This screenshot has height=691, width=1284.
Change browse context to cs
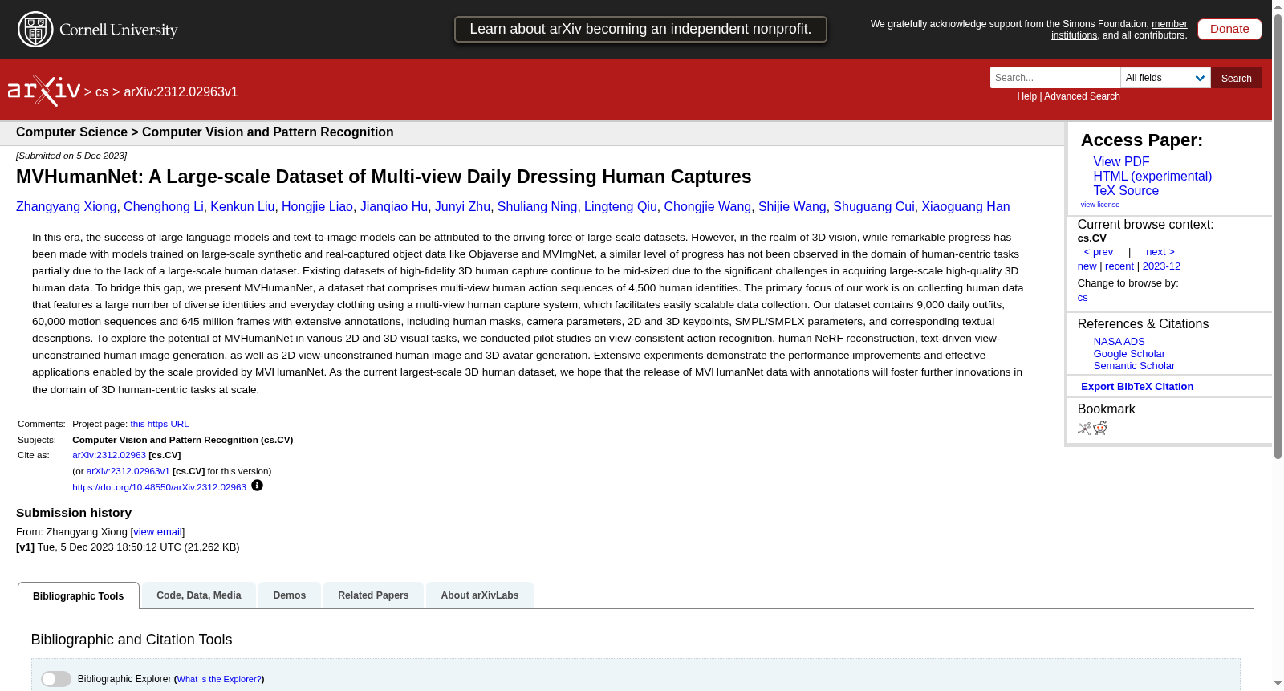[1083, 298]
